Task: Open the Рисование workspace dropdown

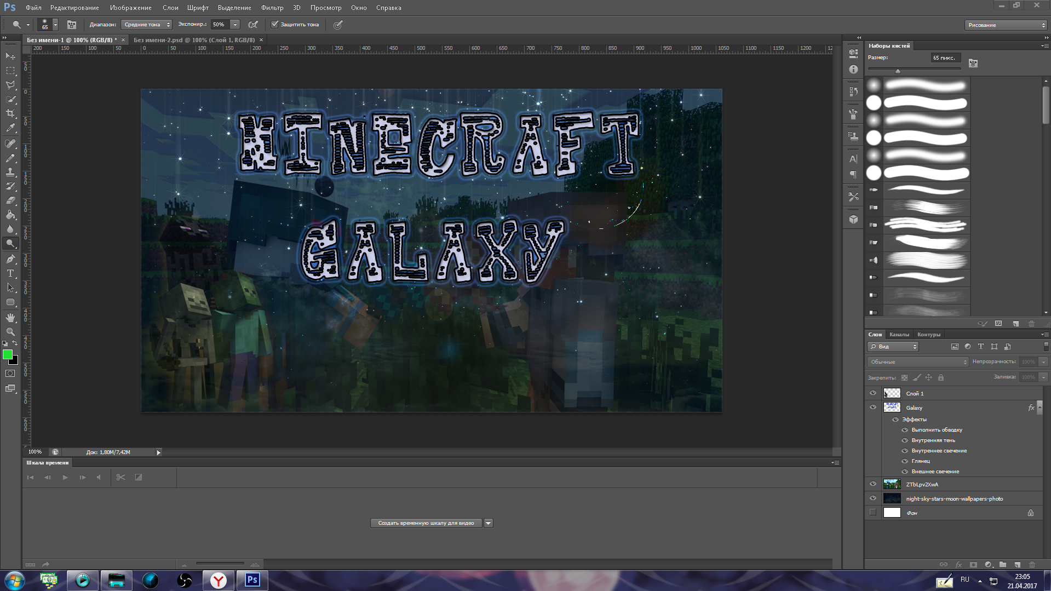Action: (x=1006, y=25)
